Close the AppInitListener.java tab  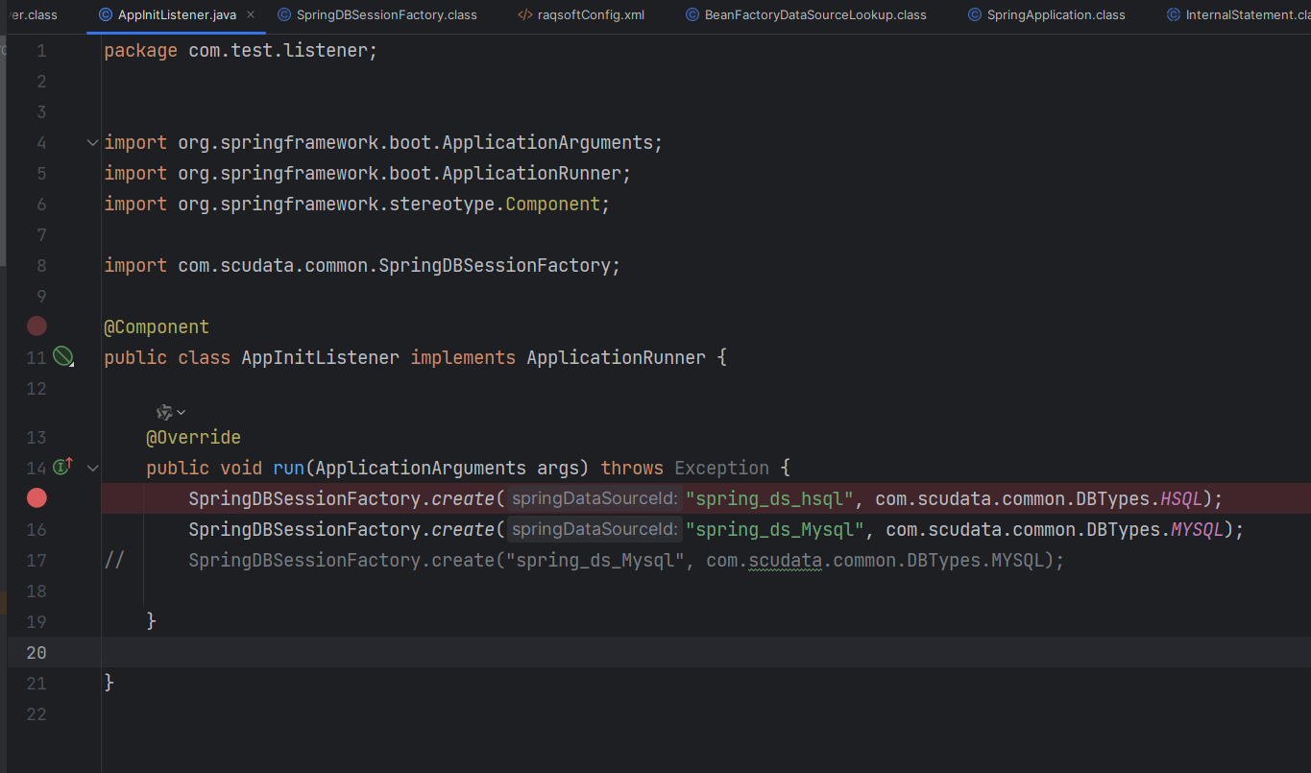(251, 15)
